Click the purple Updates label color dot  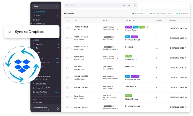click(x=34, y=44)
